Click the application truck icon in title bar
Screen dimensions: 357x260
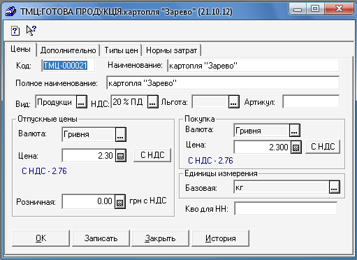click(x=10, y=11)
